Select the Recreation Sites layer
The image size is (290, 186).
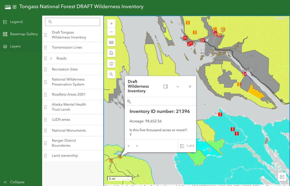(x=65, y=69)
